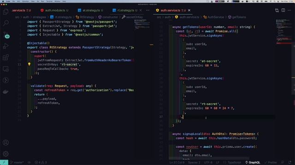Open the Run and Debug view

[x=6, y=46]
